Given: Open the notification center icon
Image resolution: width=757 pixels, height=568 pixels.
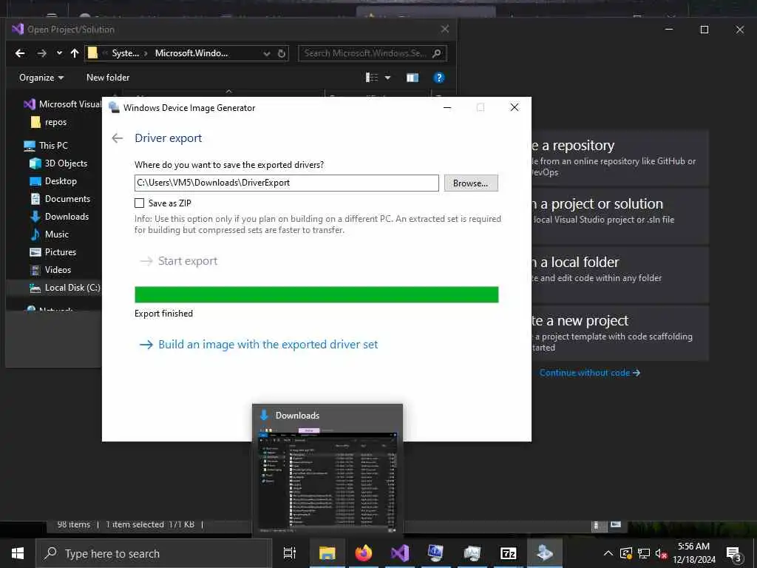Looking at the screenshot, I should point(734,555).
